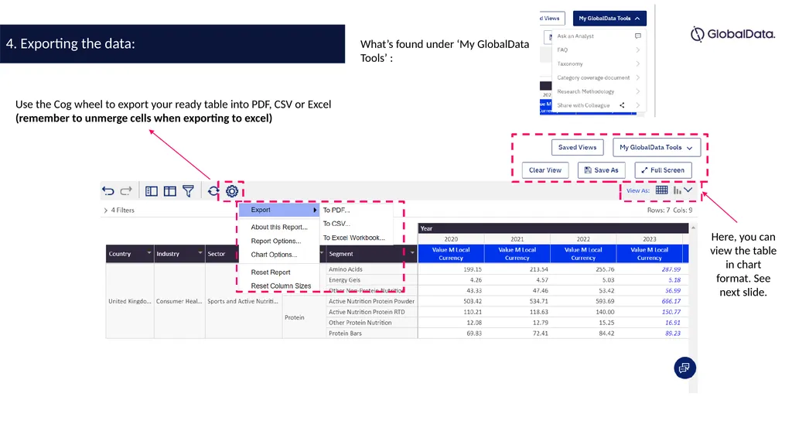Click value 72.41 for Protein Bars
The height and width of the screenshot is (445, 792).
click(x=539, y=334)
